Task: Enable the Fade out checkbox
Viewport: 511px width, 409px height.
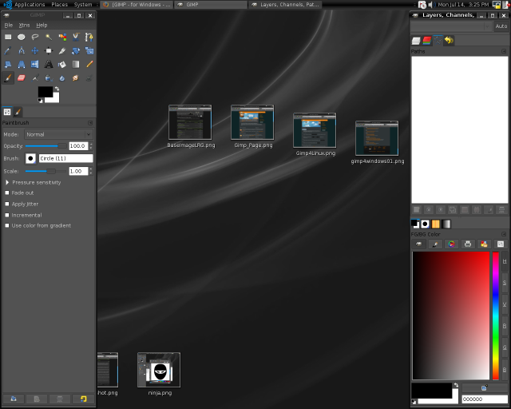Action: [7, 193]
